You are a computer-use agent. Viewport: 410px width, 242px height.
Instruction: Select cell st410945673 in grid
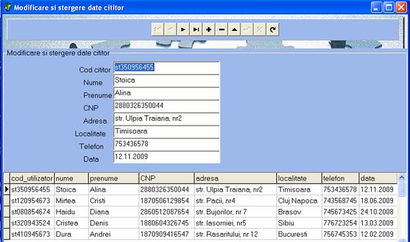(32, 234)
